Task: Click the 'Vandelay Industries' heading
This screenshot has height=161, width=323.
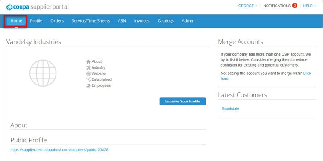Action: [34, 42]
